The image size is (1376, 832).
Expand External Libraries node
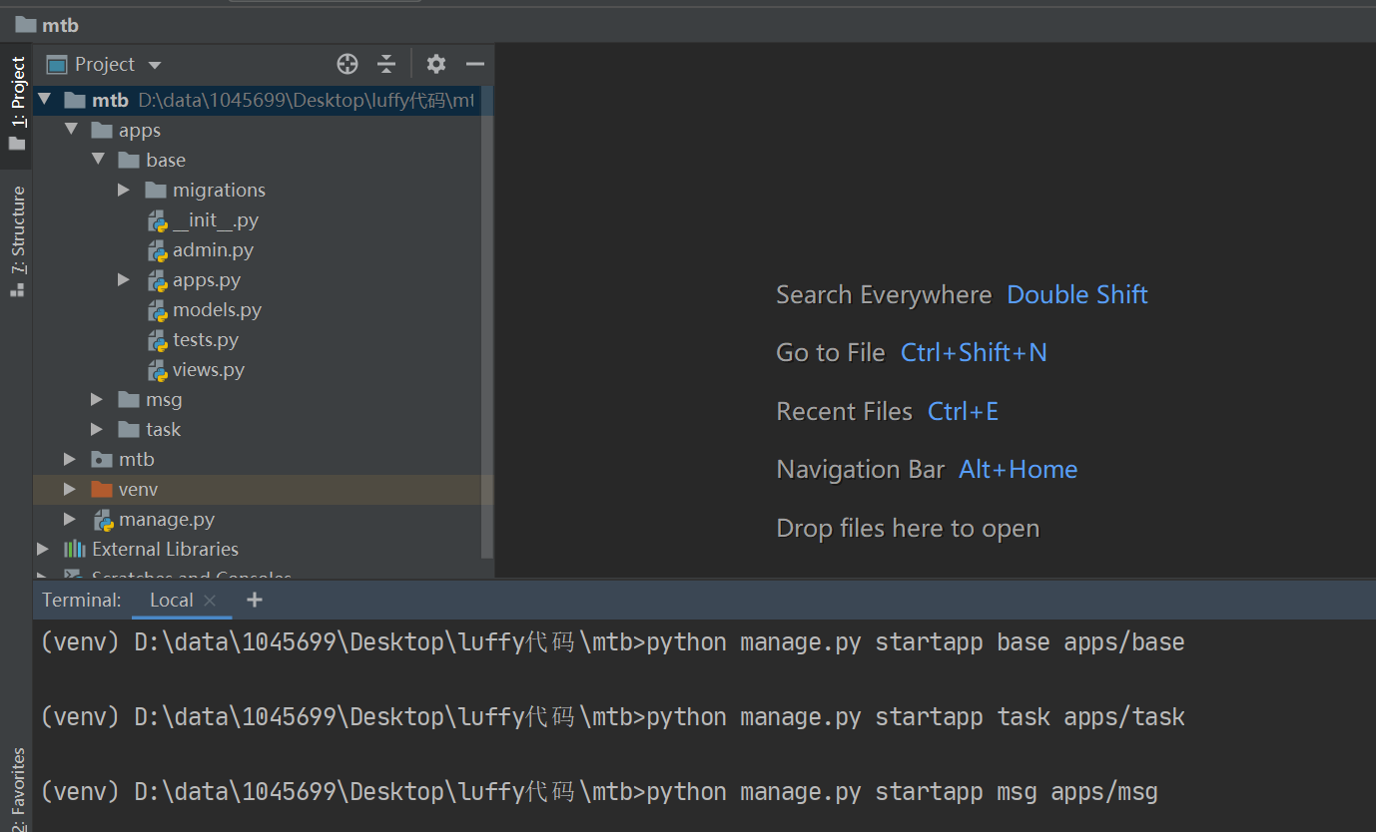tap(43, 549)
